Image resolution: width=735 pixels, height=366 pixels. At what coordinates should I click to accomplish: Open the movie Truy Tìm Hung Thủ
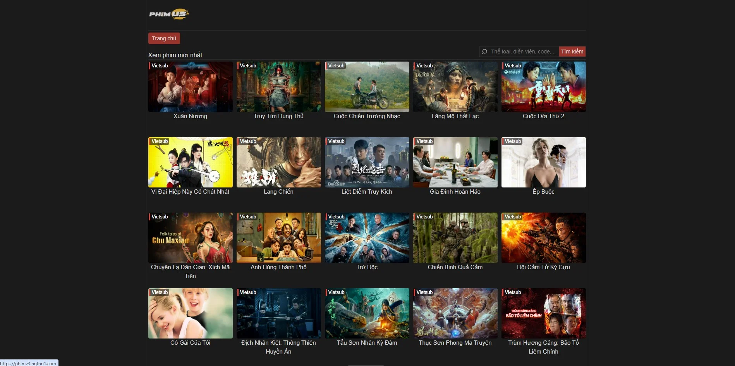click(x=278, y=87)
